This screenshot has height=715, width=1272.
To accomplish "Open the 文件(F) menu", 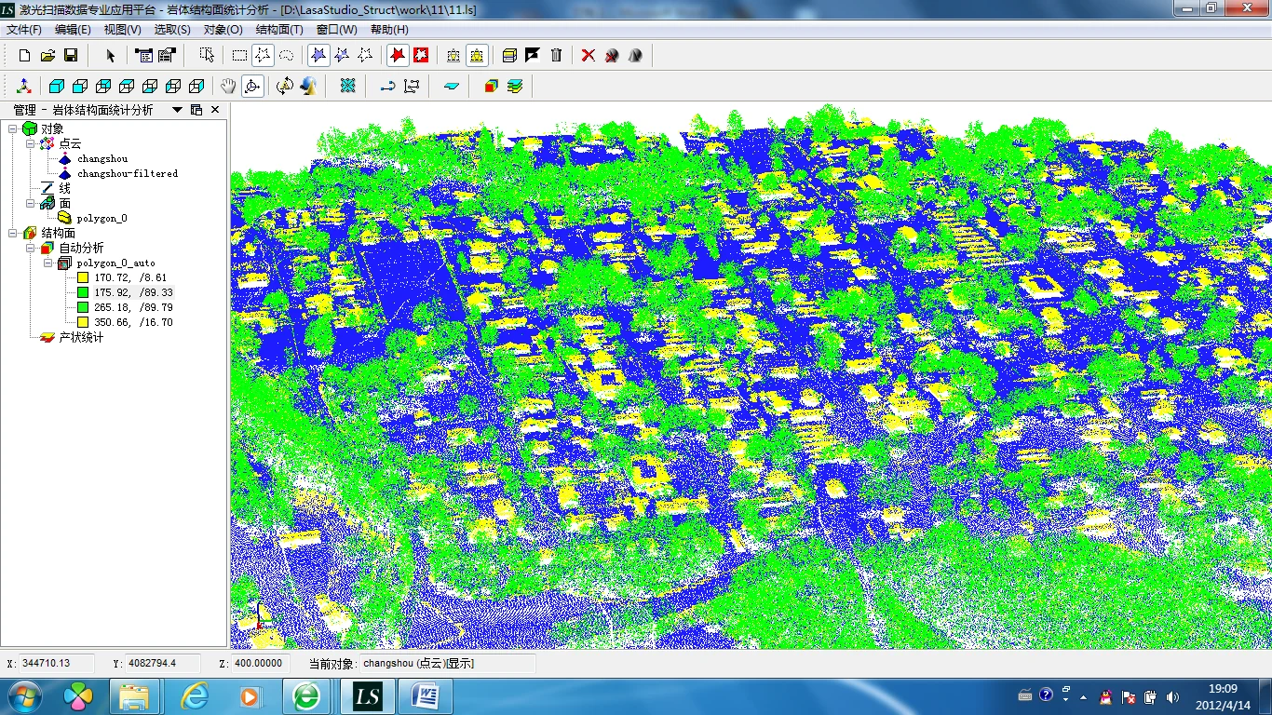I will (24, 30).
